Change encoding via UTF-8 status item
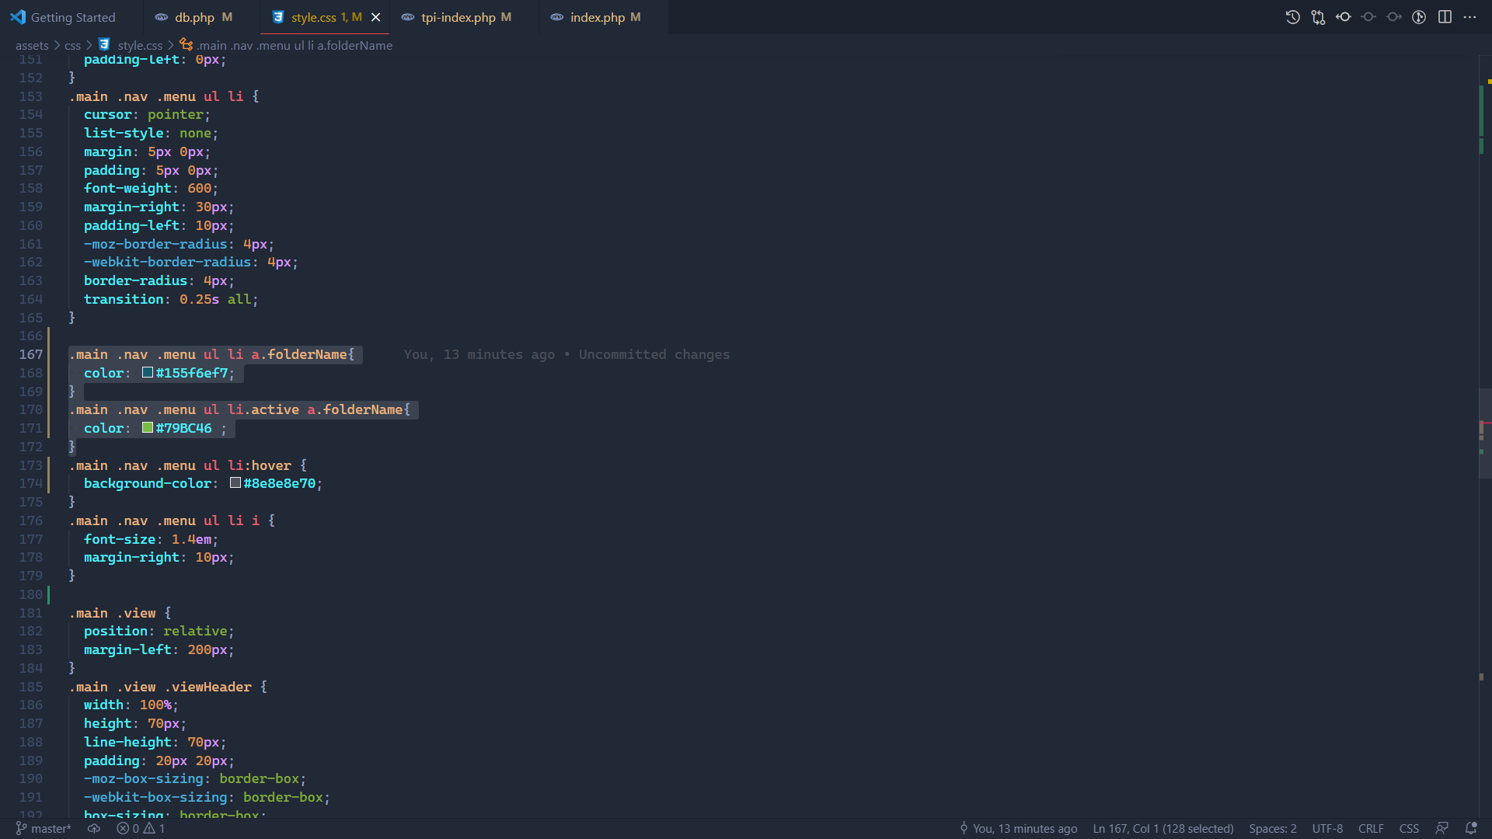 coord(1327,829)
